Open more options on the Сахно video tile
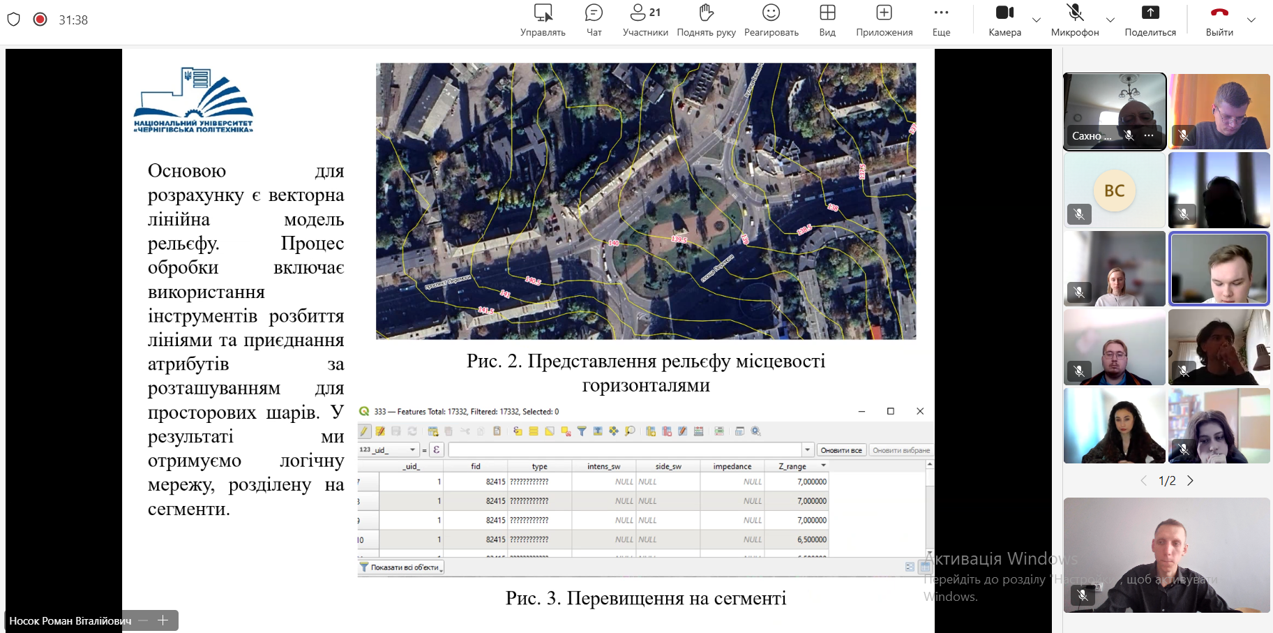Image resolution: width=1273 pixels, height=633 pixels. pyautogui.click(x=1149, y=136)
